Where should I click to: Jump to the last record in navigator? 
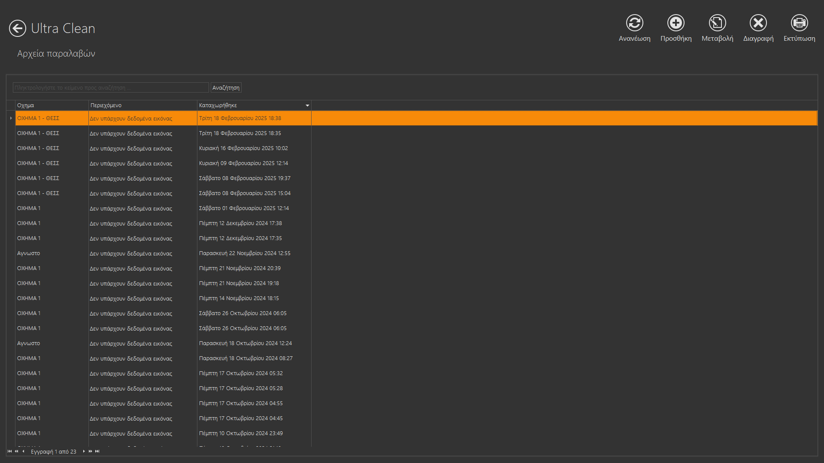[97, 451]
